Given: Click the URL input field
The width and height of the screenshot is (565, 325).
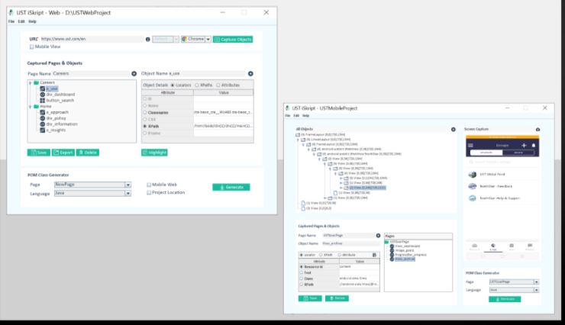Looking at the screenshot, I should point(92,39).
